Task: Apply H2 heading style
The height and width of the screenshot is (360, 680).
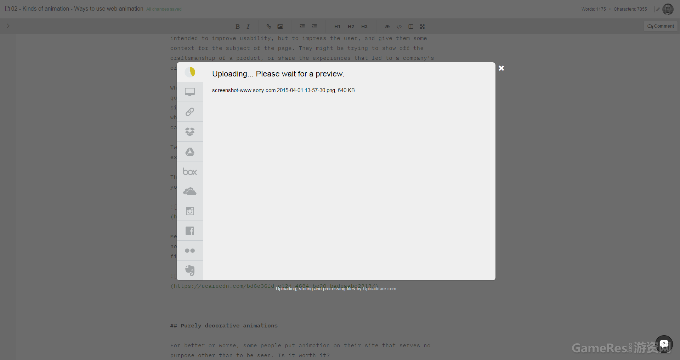Action: tap(351, 27)
